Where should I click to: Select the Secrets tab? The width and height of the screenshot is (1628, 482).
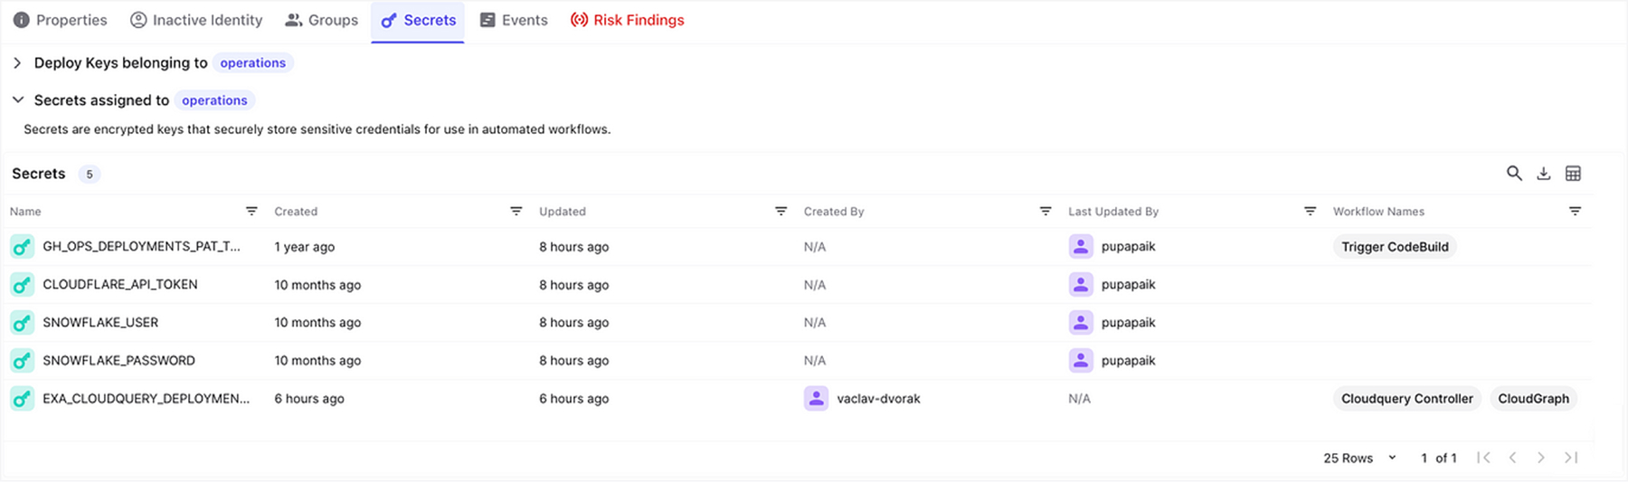click(418, 20)
